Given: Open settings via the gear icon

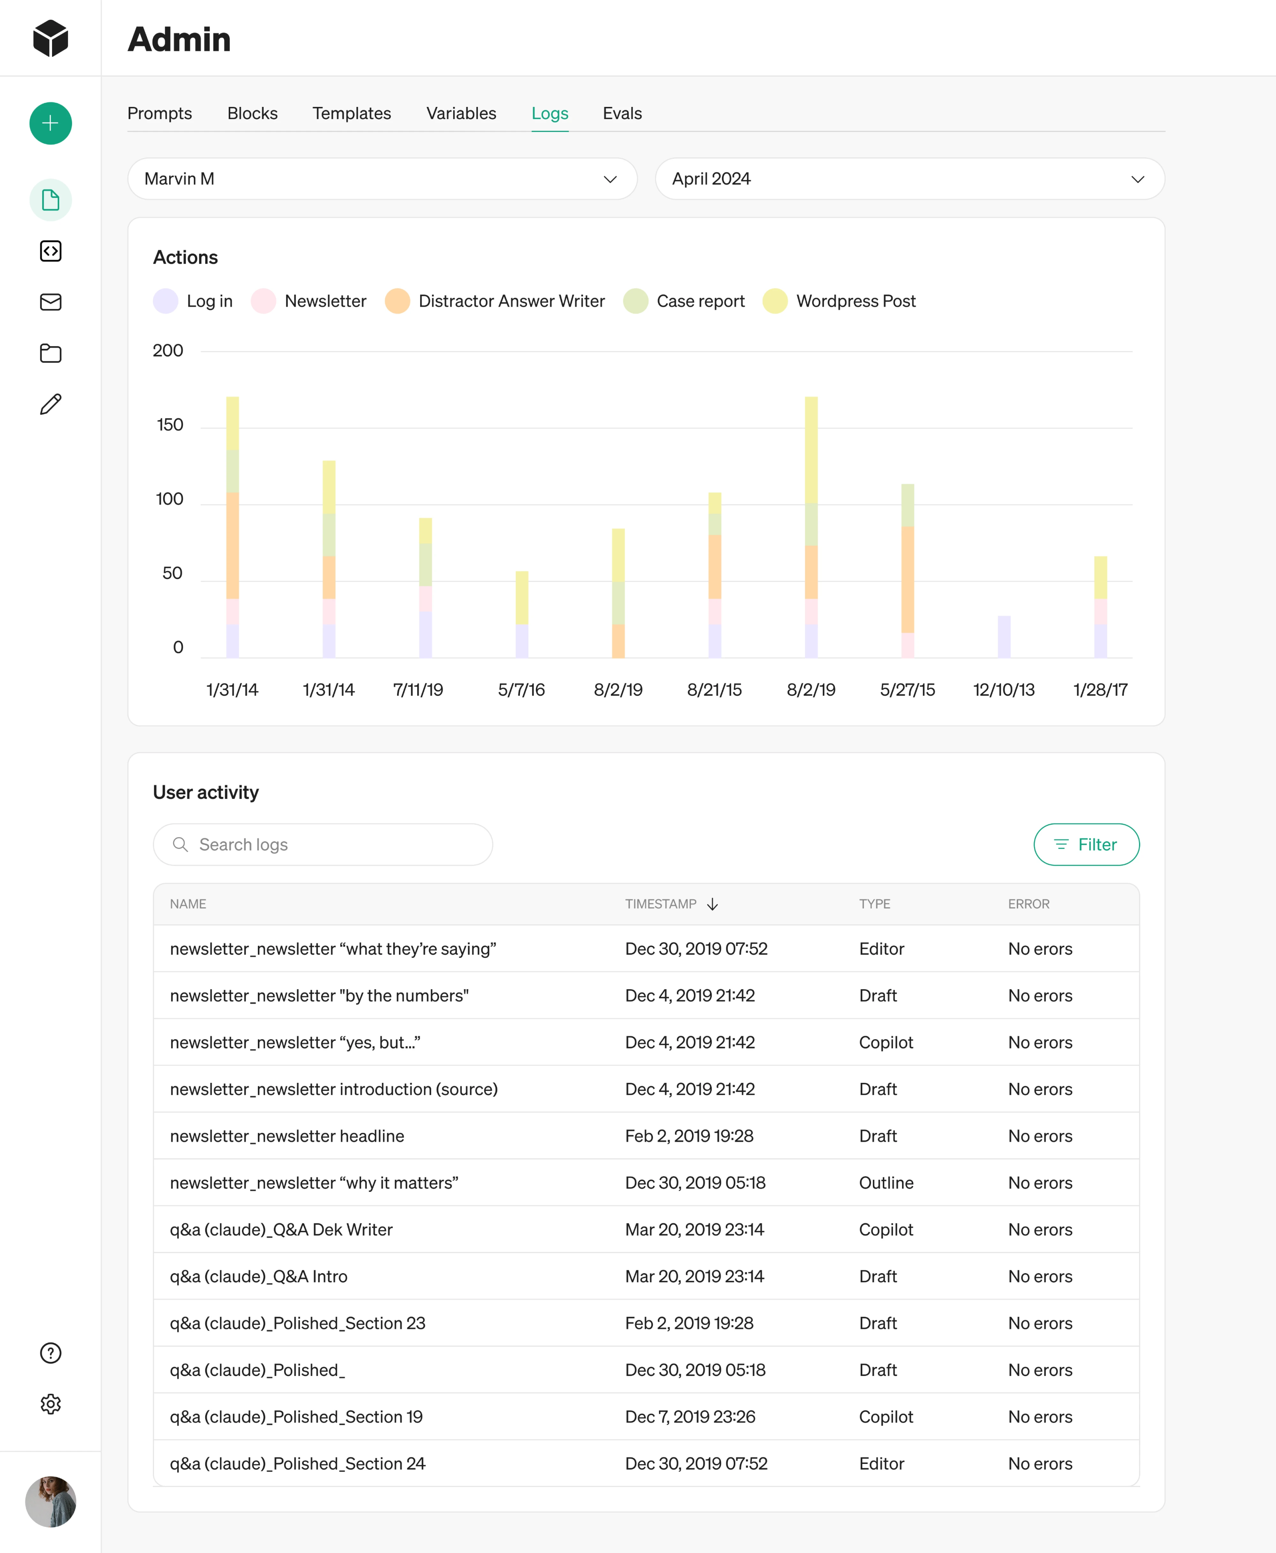Looking at the screenshot, I should [x=50, y=1405].
